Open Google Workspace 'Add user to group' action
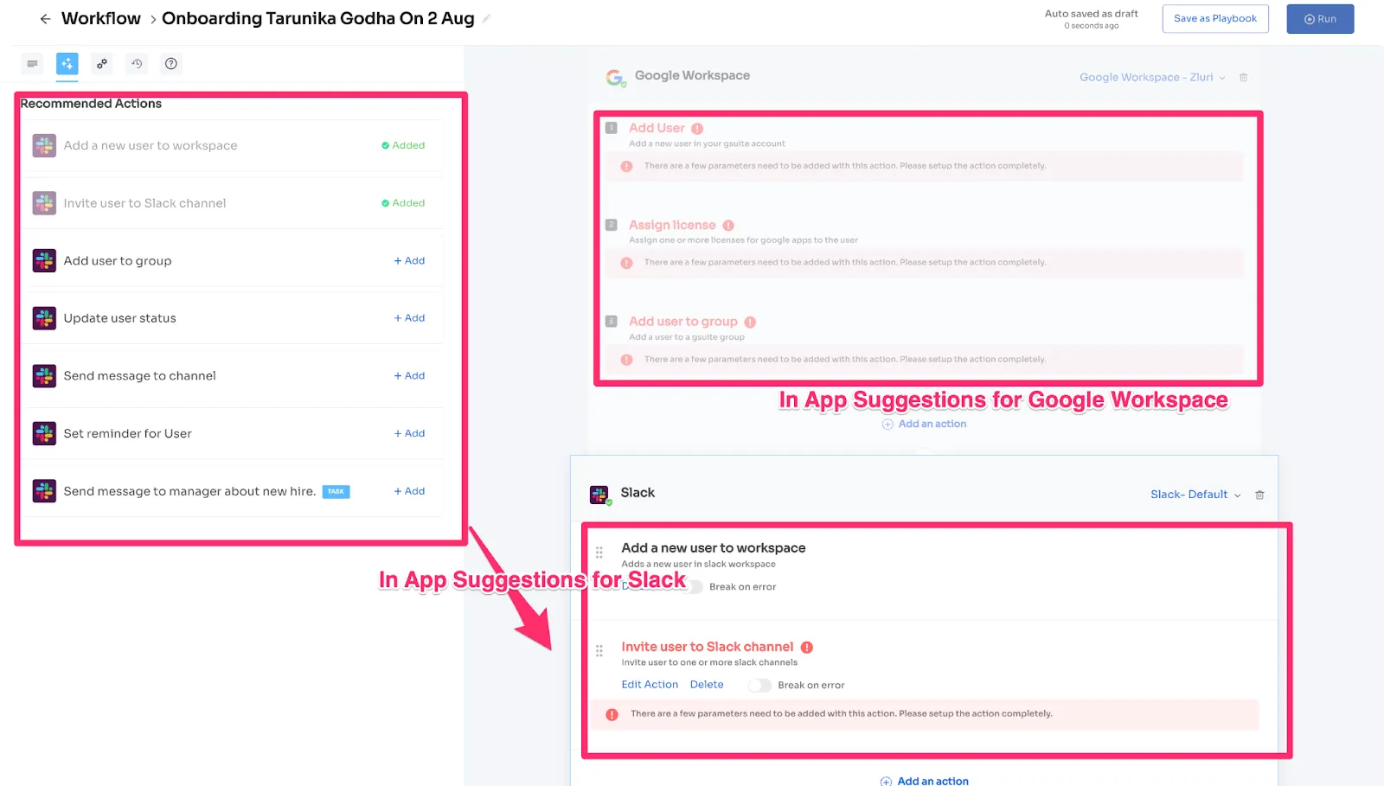 click(683, 322)
